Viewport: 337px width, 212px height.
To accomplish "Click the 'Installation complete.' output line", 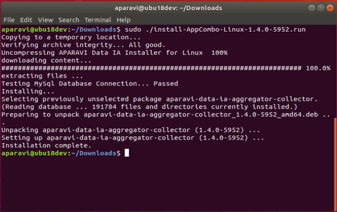I will point(46,145).
